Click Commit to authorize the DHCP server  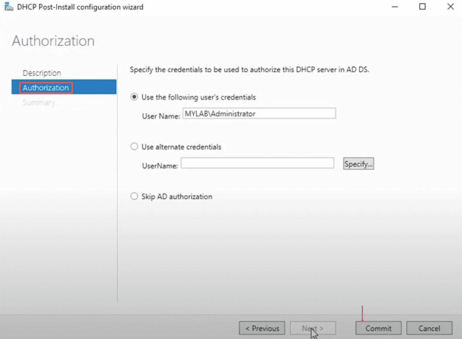point(378,328)
